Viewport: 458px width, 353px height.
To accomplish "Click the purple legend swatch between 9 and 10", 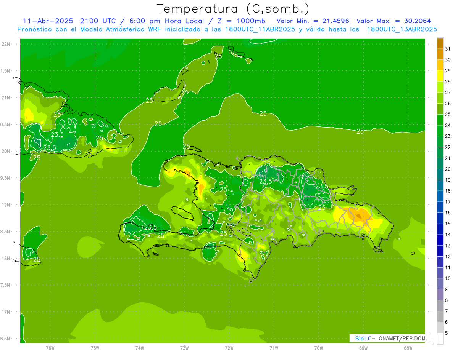I will 440,284.
